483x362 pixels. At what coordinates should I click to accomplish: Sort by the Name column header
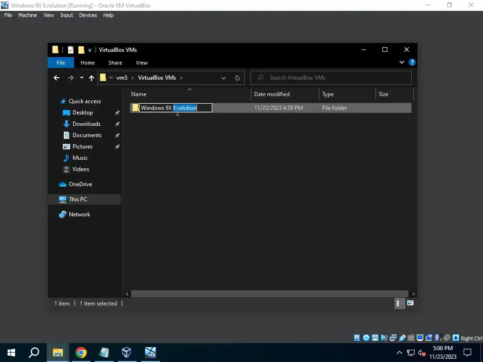click(190, 94)
